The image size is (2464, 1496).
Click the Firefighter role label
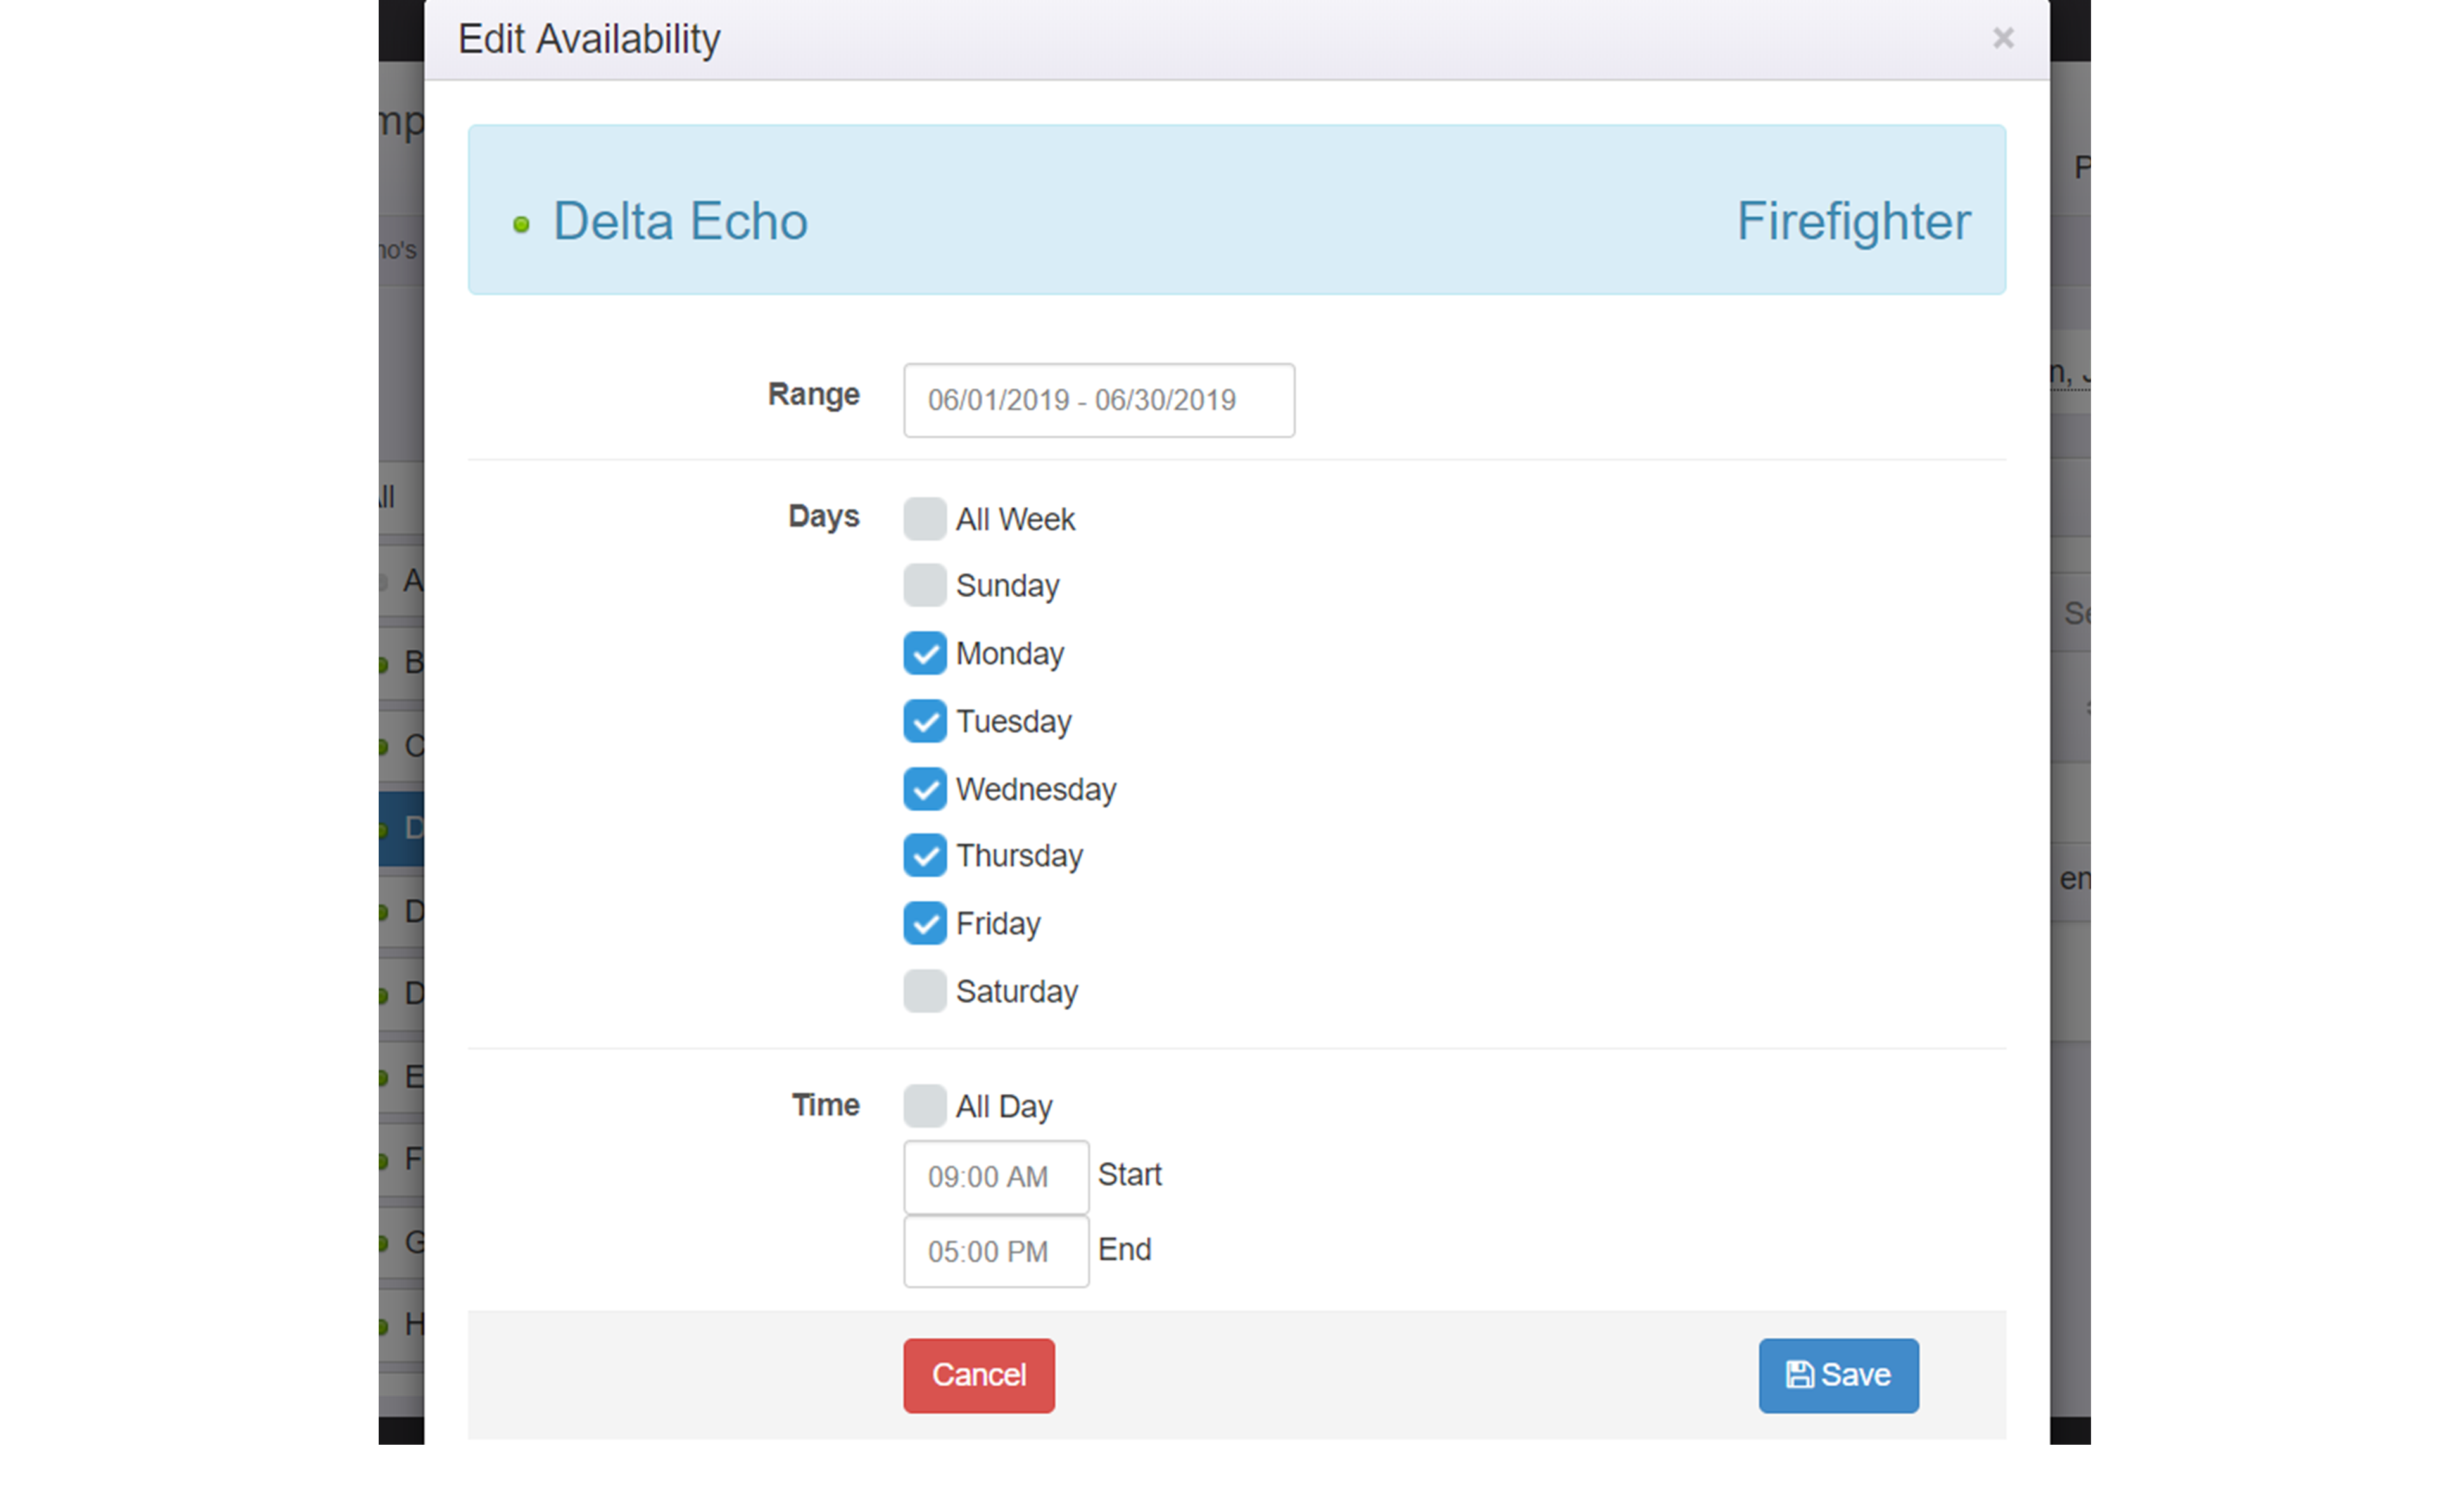[1852, 221]
